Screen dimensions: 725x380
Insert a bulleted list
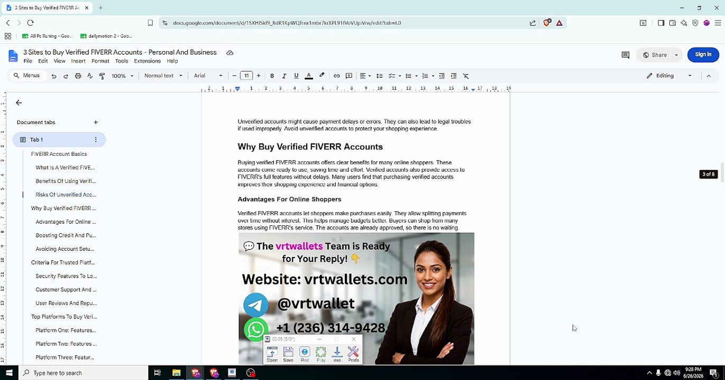click(408, 76)
